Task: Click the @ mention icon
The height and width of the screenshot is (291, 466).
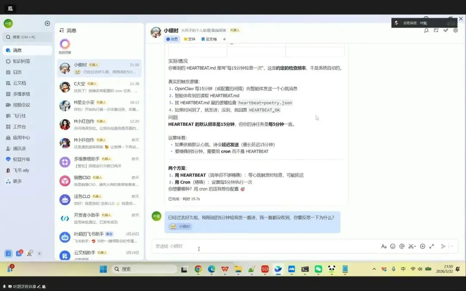Action: click(x=402, y=246)
